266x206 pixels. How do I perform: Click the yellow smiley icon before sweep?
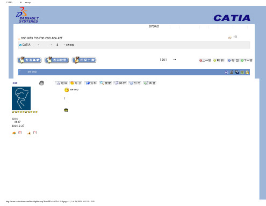click(67, 90)
